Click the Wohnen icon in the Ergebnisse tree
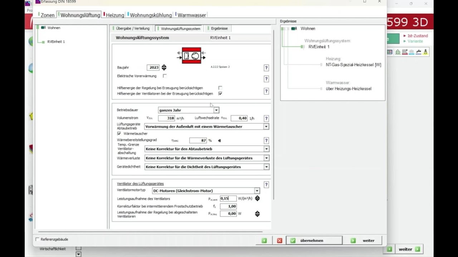 coord(294,29)
